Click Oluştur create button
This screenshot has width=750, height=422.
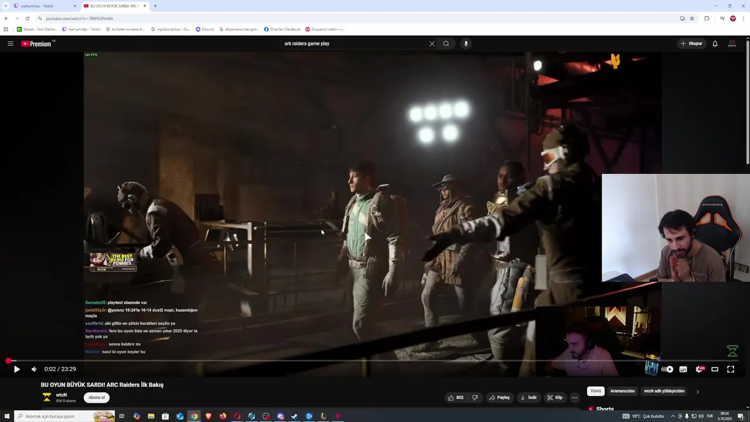pyautogui.click(x=691, y=43)
